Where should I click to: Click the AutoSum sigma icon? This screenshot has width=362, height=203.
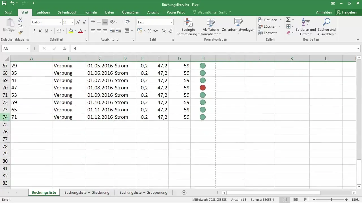[288, 20]
